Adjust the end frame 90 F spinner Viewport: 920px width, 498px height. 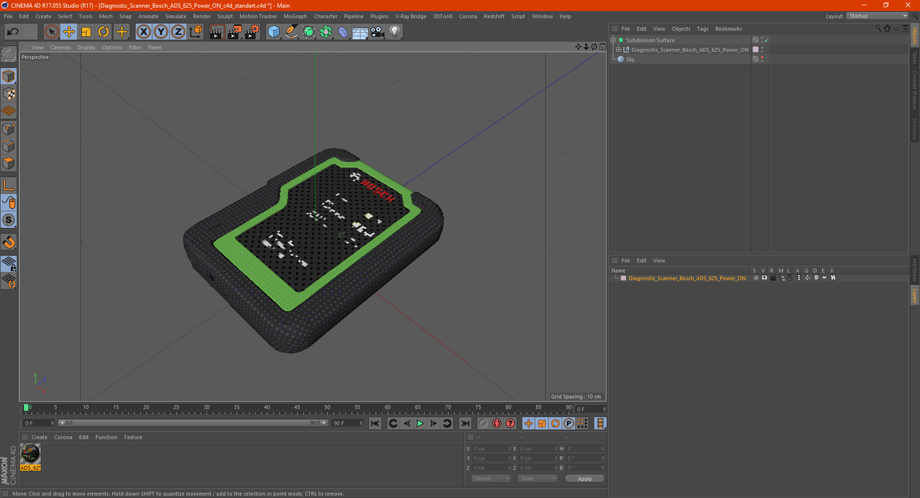361,423
